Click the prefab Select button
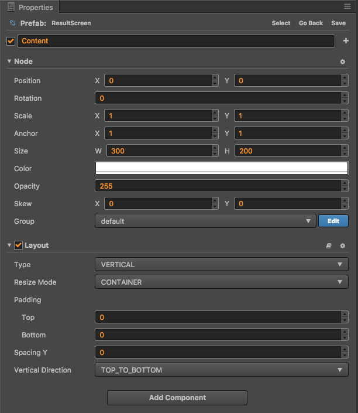 coord(281,23)
